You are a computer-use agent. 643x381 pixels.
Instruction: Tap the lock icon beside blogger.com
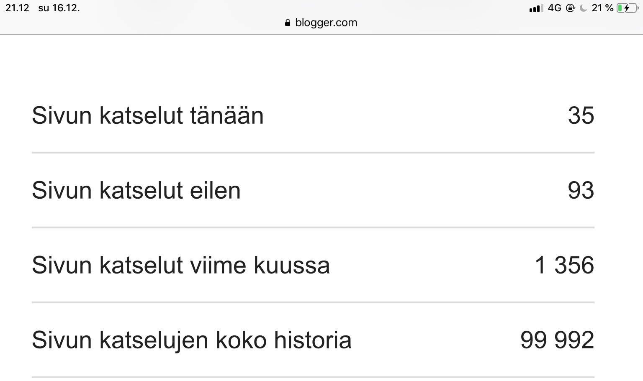click(x=287, y=23)
